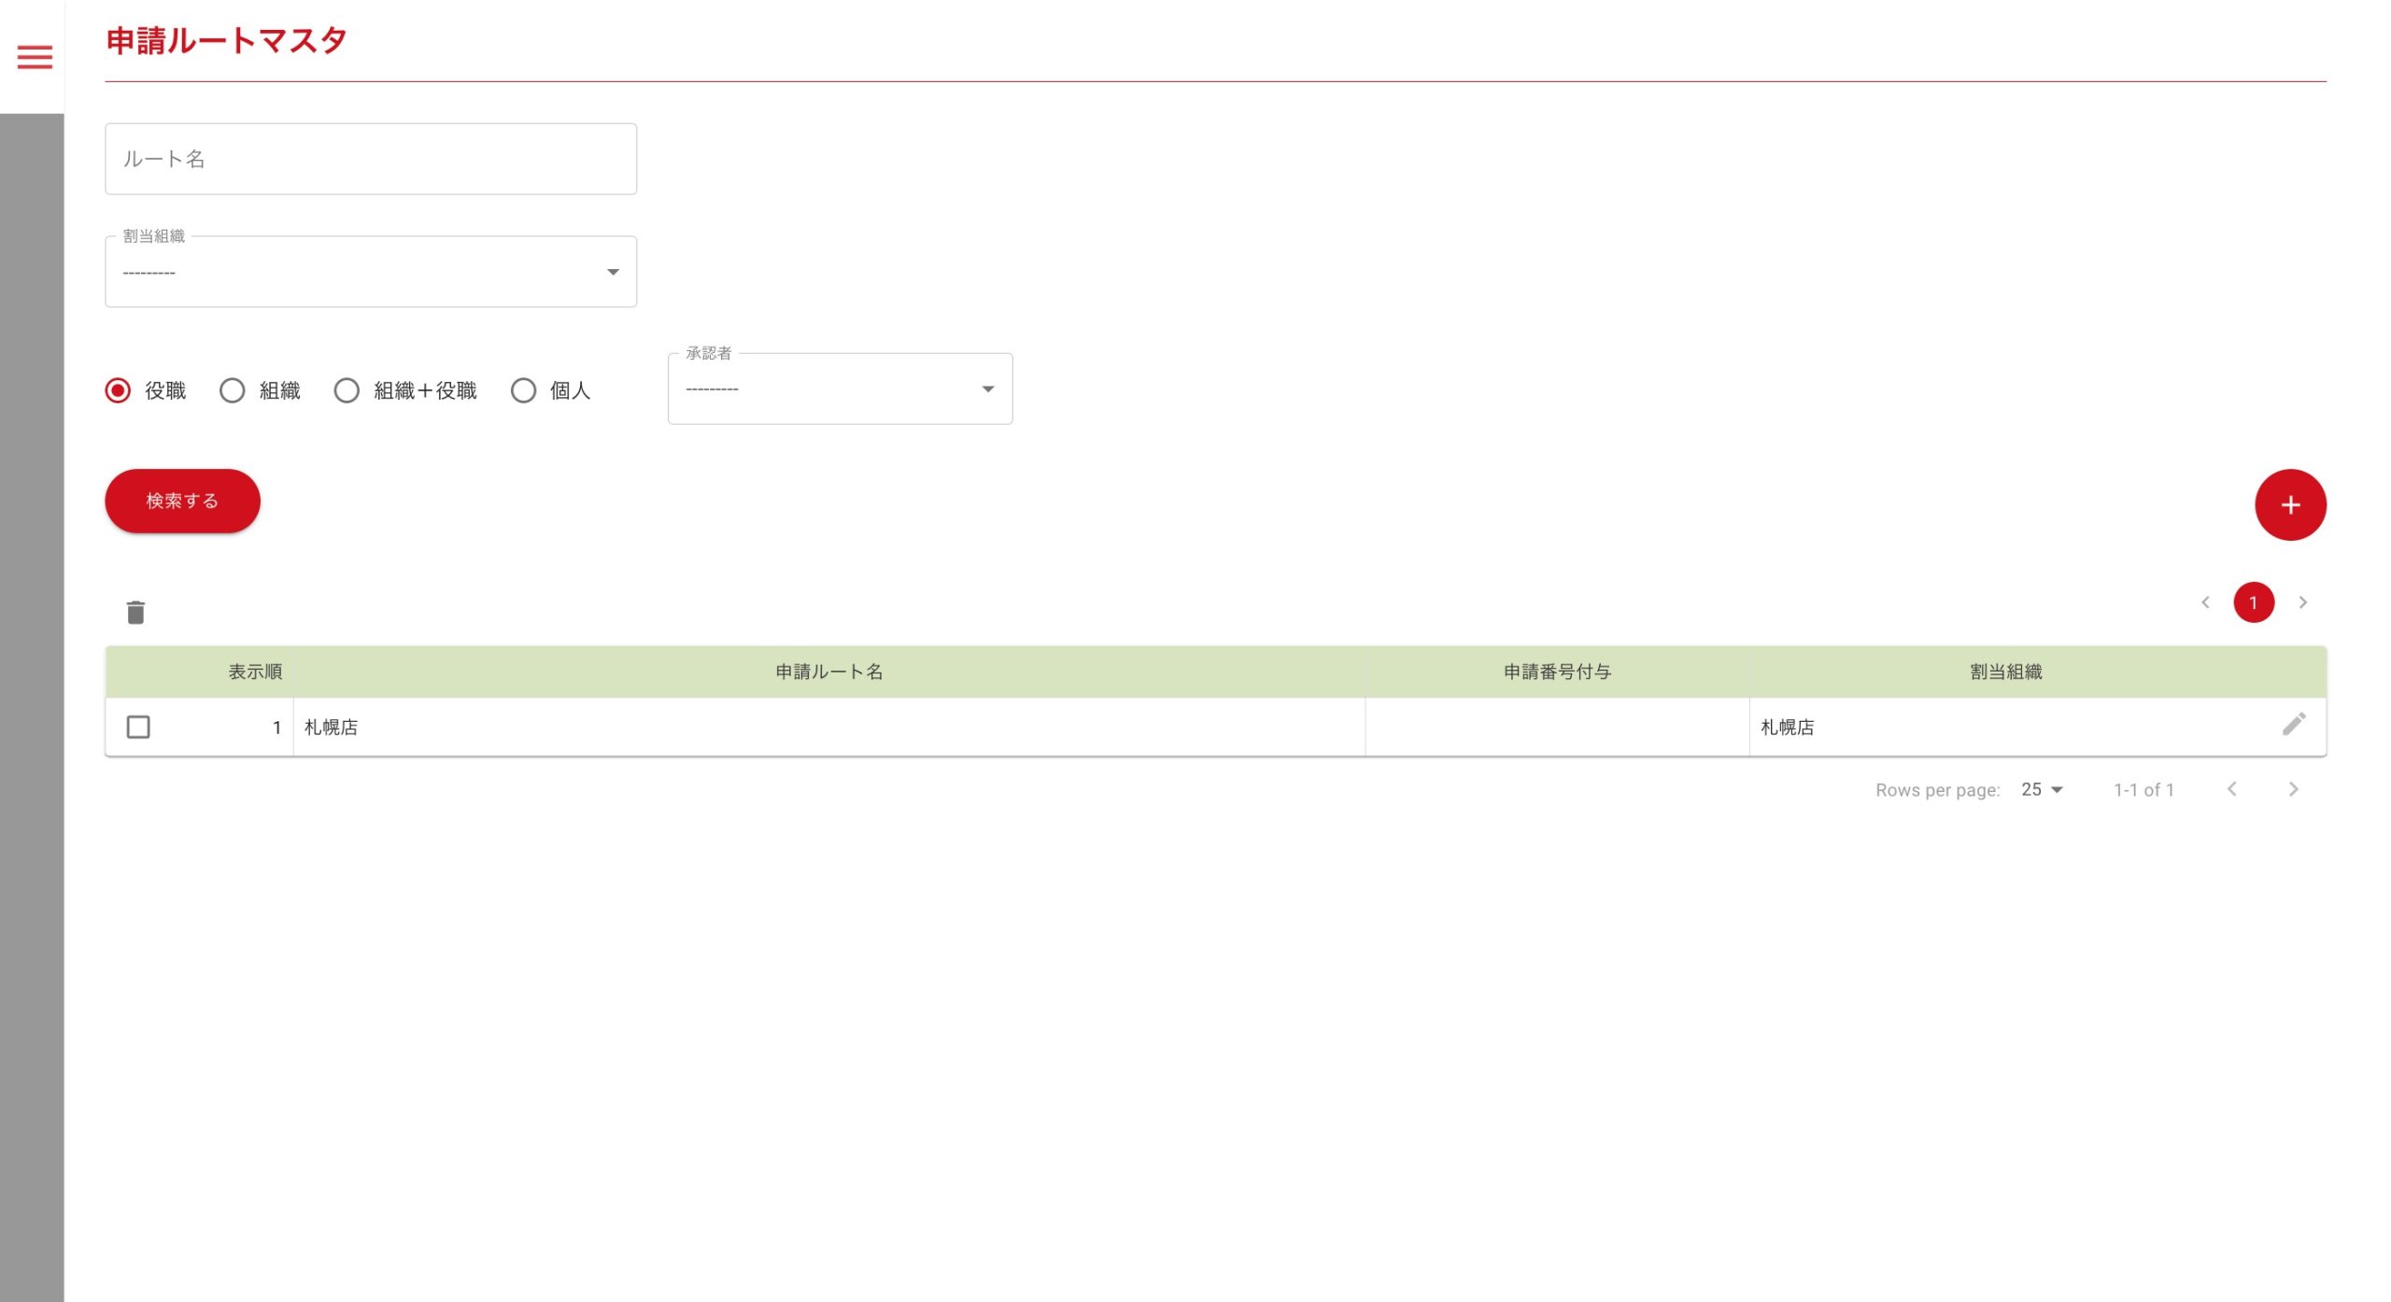
Task: Click the 申請ルート名 column header
Action: pyautogui.click(x=828, y=672)
